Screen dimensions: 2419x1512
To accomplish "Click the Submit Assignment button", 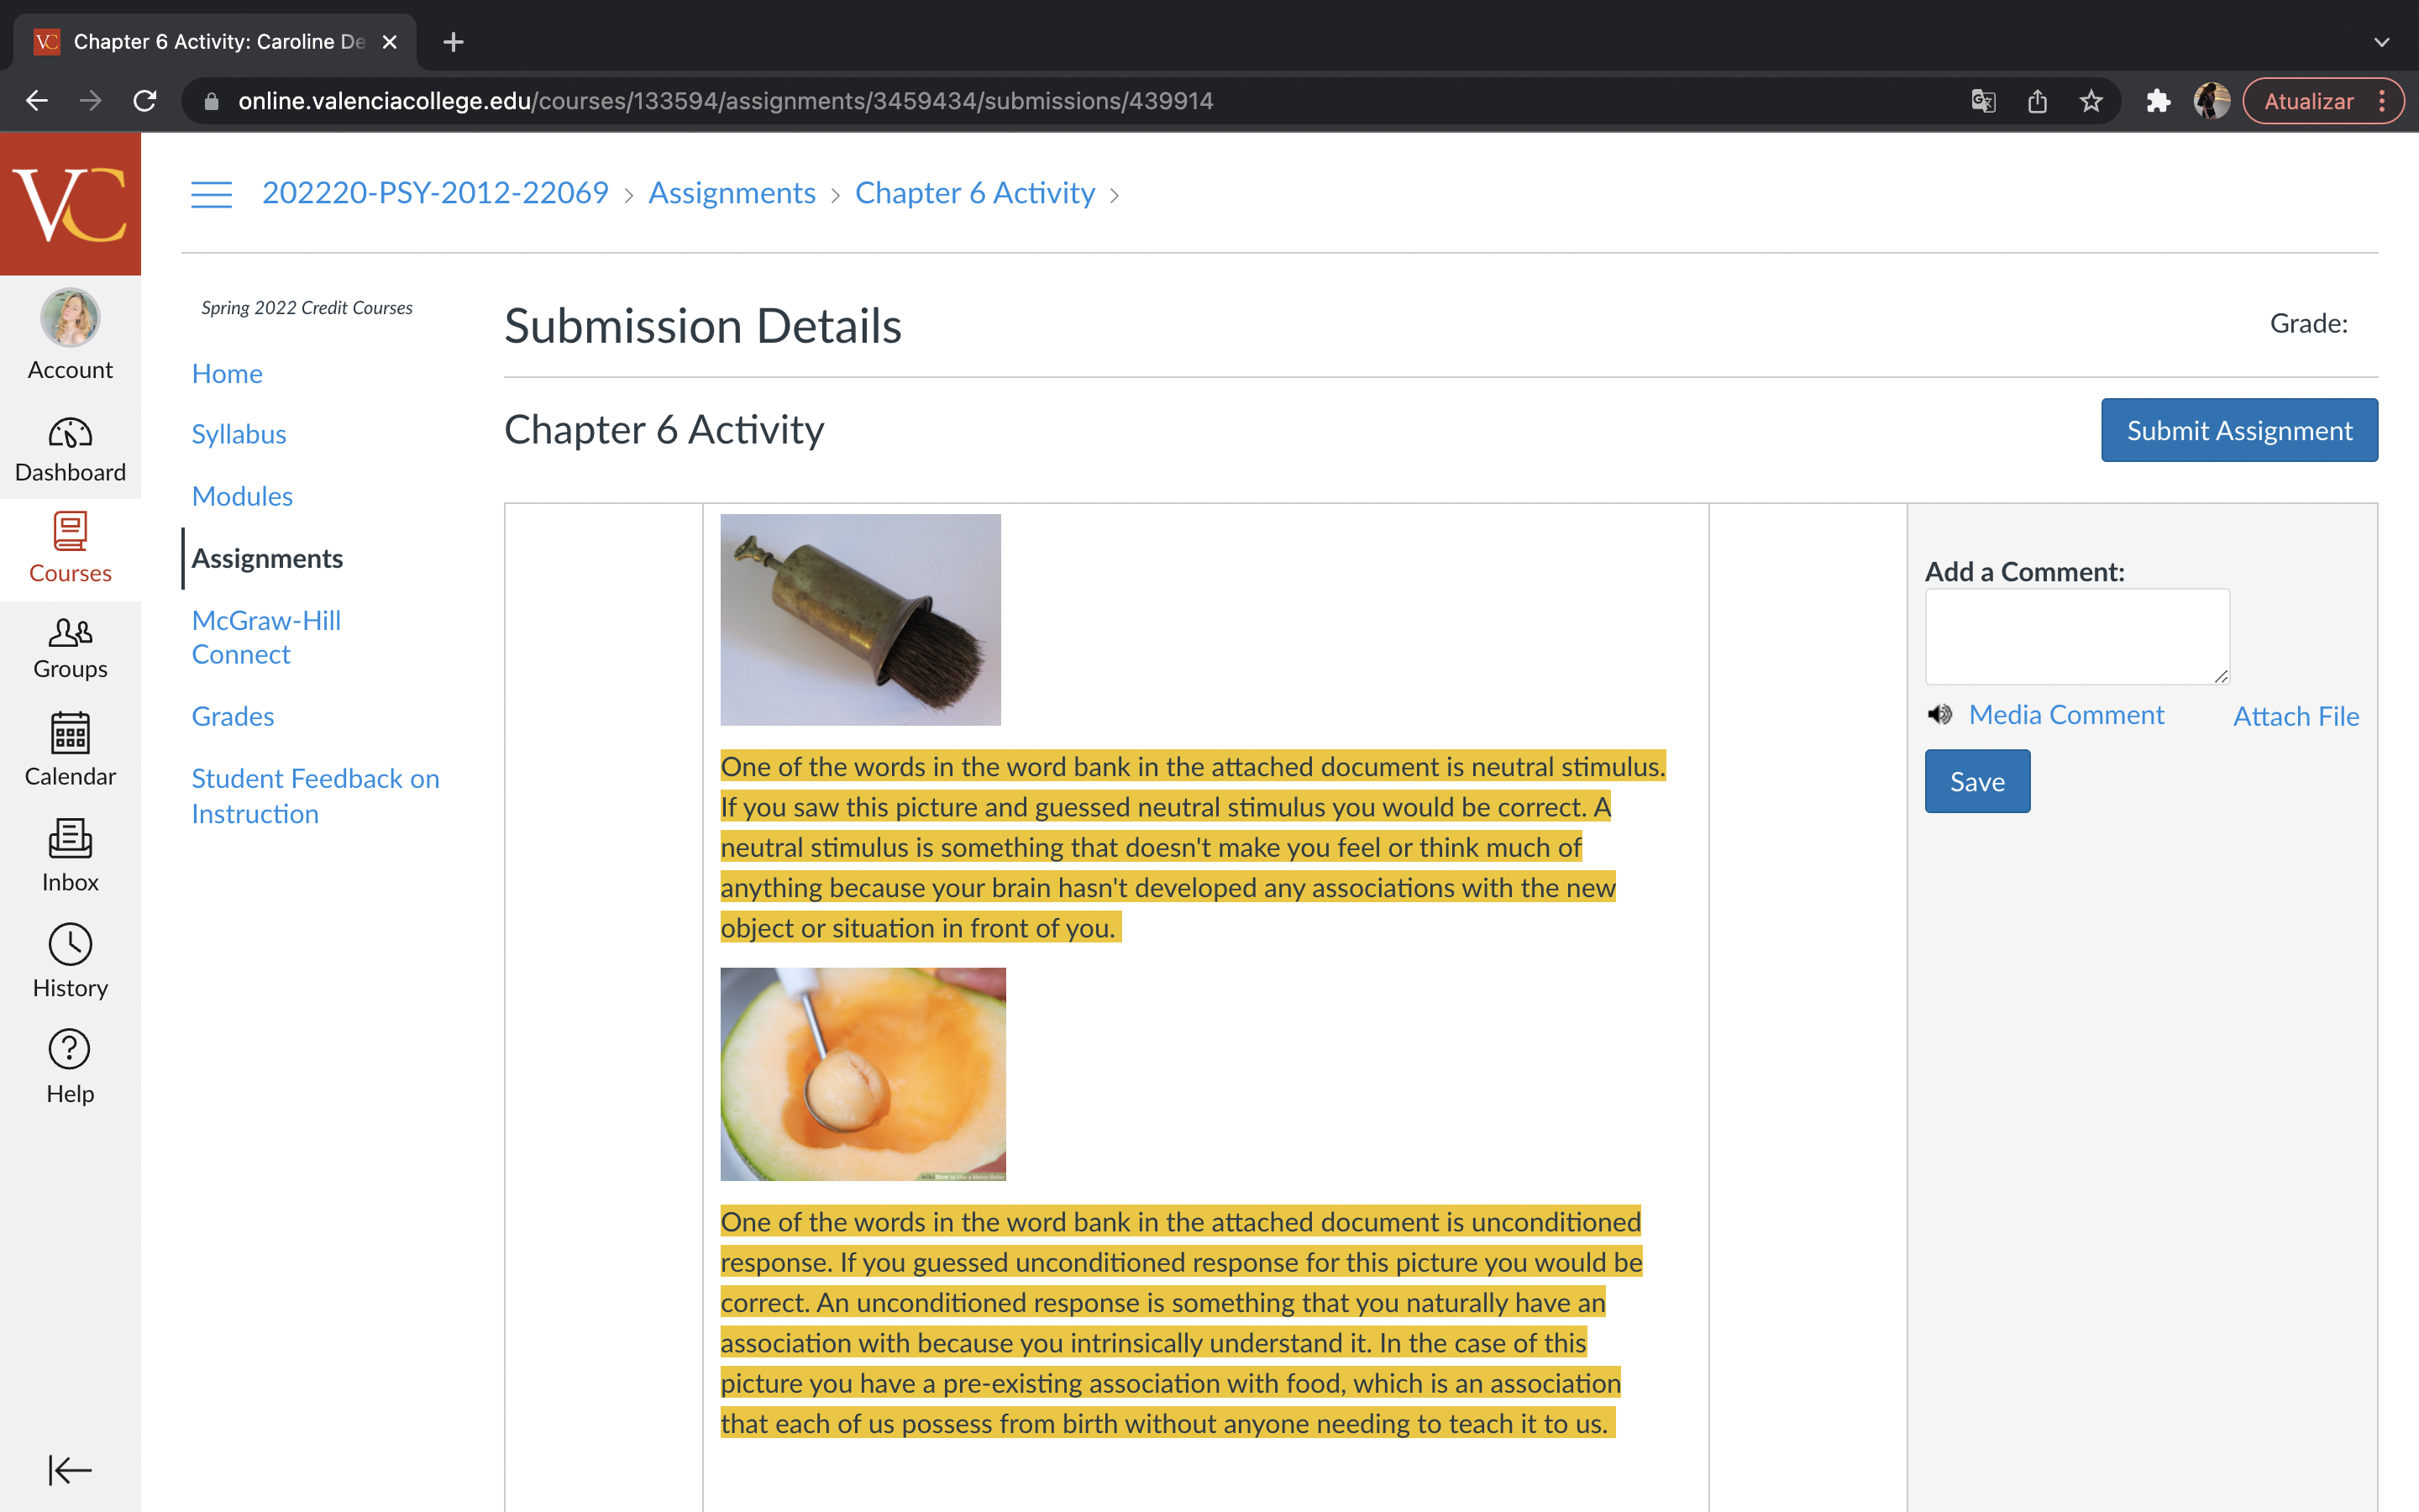I will [2239, 428].
